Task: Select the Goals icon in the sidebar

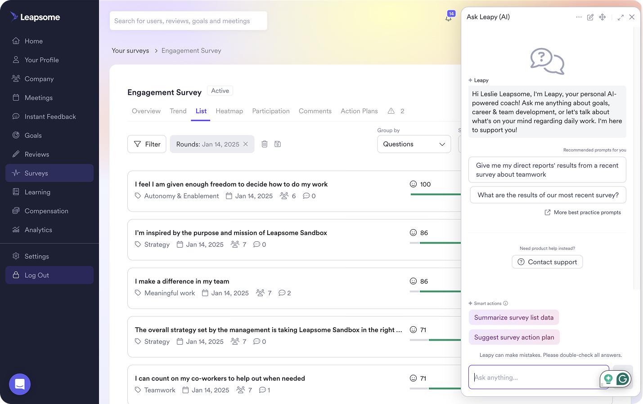Action: coord(15,135)
